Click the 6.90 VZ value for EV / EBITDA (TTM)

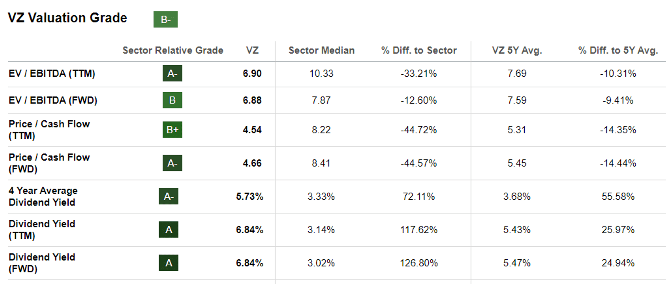[x=252, y=73]
